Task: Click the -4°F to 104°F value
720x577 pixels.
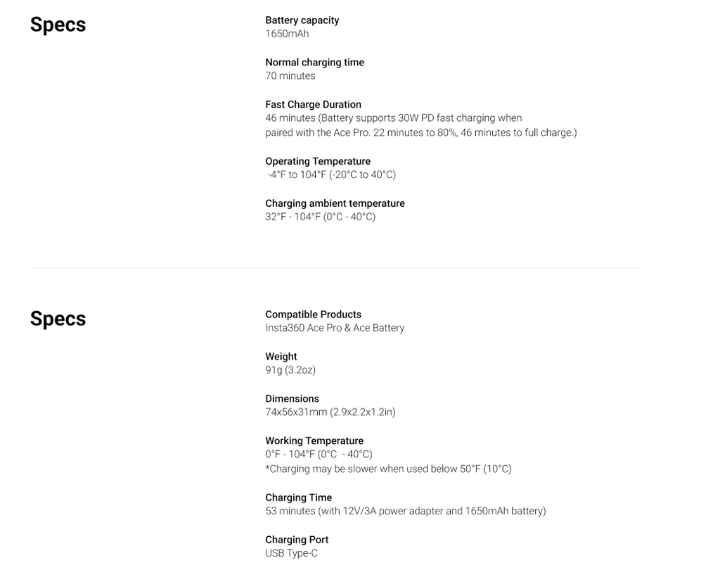Action: pyautogui.click(x=331, y=175)
